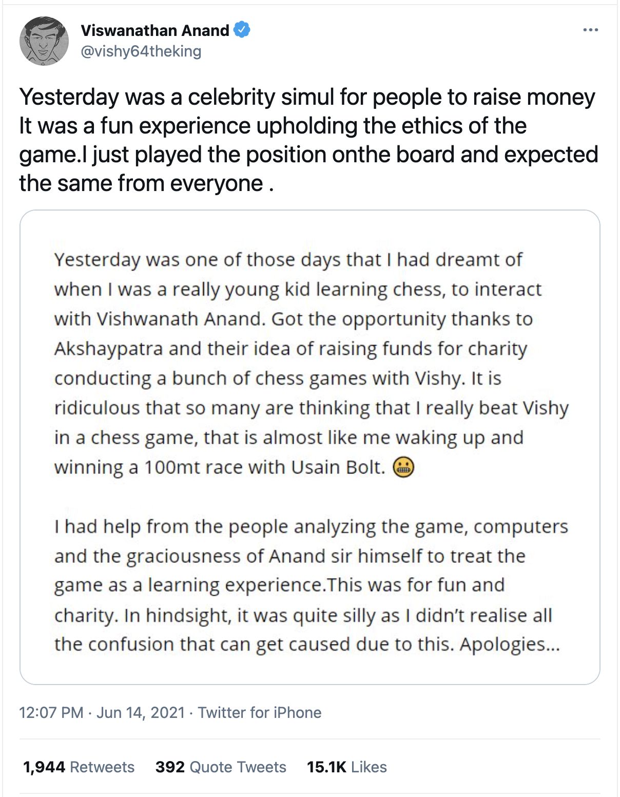Viewport: 620px width, 797px height.
Task: Click the "Usain Bolt" text in image
Action: coord(338,467)
